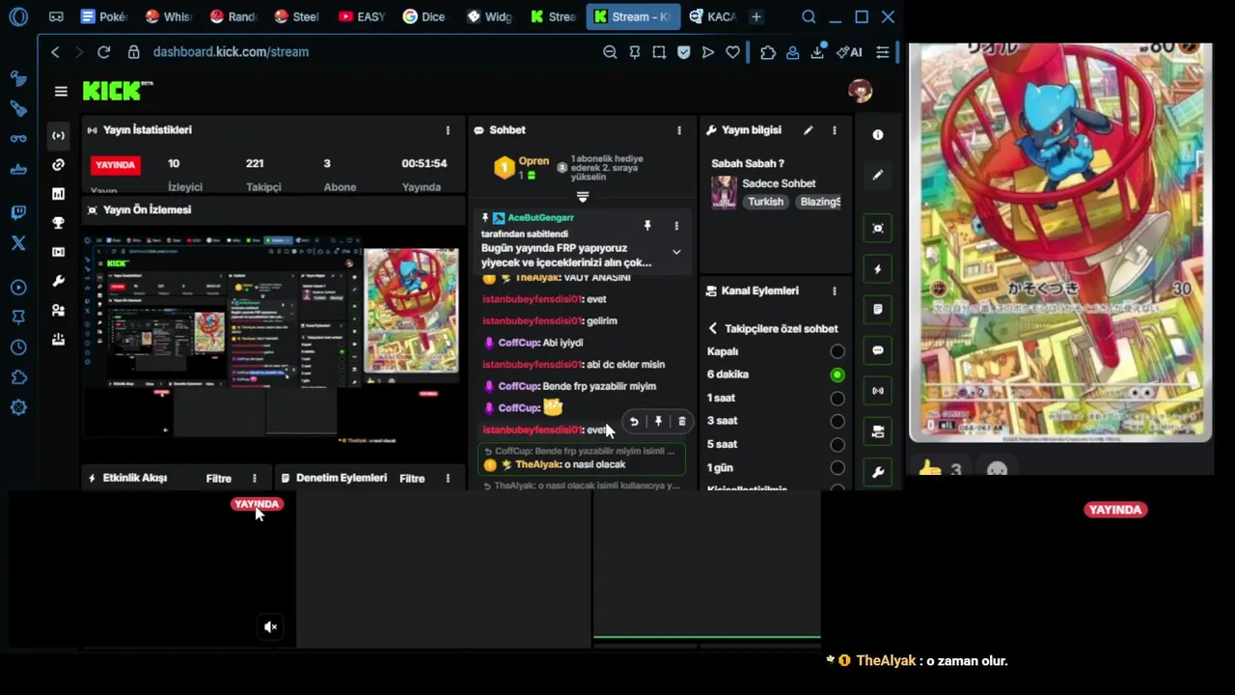Screen dimensions: 1235x695
Task: Open Sohbet panel three-dot menu
Action: pos(679,130)
